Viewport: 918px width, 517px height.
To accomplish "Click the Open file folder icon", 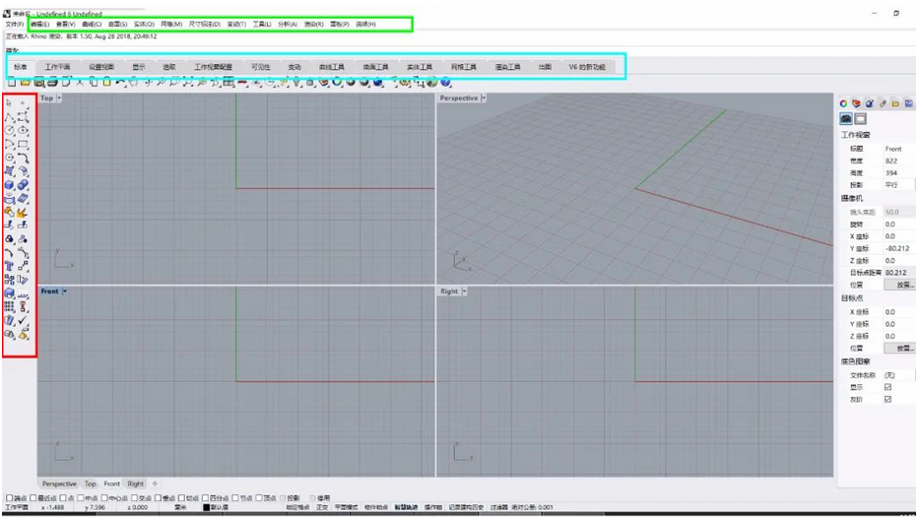I will [26, 83].
